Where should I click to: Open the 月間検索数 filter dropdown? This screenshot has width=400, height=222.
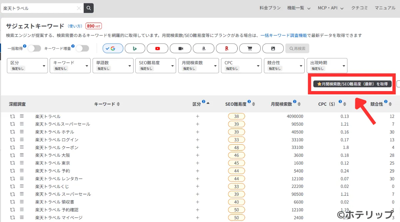(x=199, y=65)
